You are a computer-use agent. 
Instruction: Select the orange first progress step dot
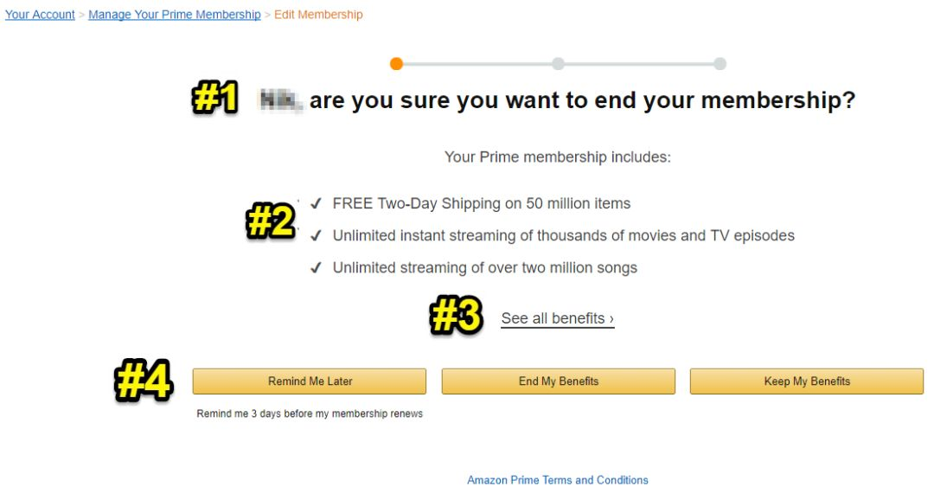tap(396, 64)
